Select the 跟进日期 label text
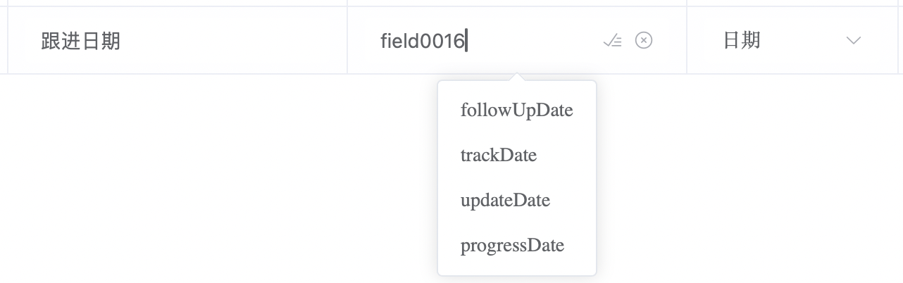 pos(81,41)
